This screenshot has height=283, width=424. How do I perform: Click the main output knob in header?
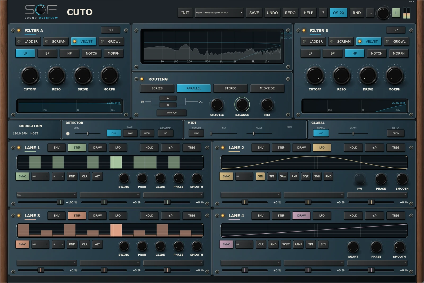[383, 13]
